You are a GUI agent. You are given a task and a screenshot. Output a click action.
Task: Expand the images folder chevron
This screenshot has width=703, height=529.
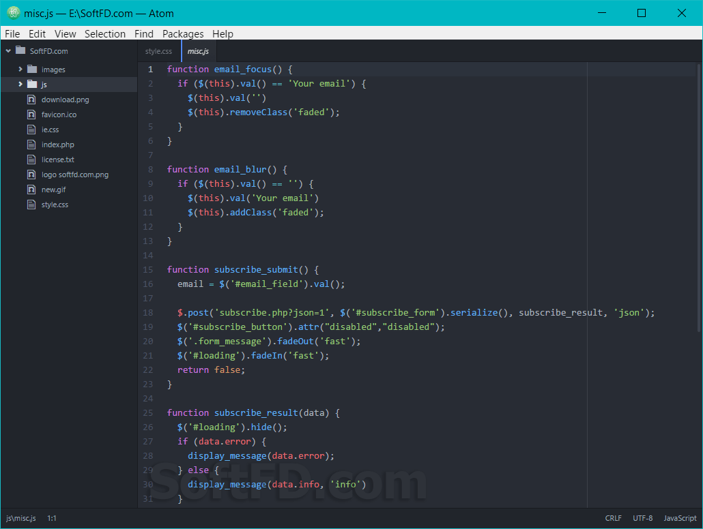click(20, 70)
